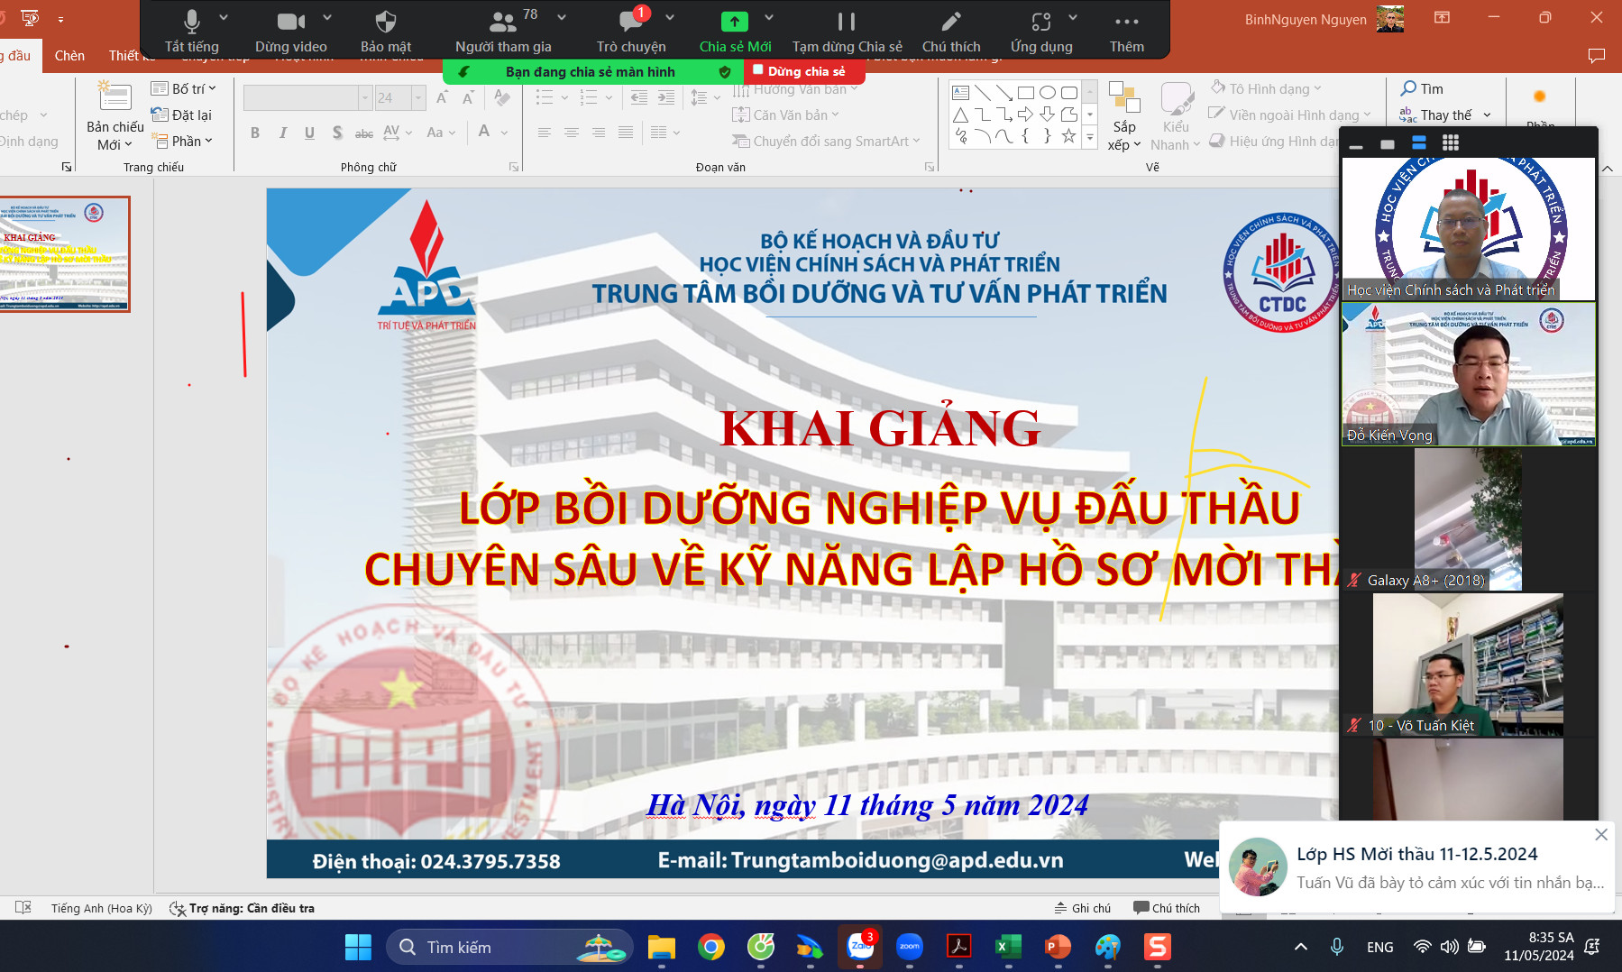
Task: Stop camera using Dừng video
Action: 290,23
